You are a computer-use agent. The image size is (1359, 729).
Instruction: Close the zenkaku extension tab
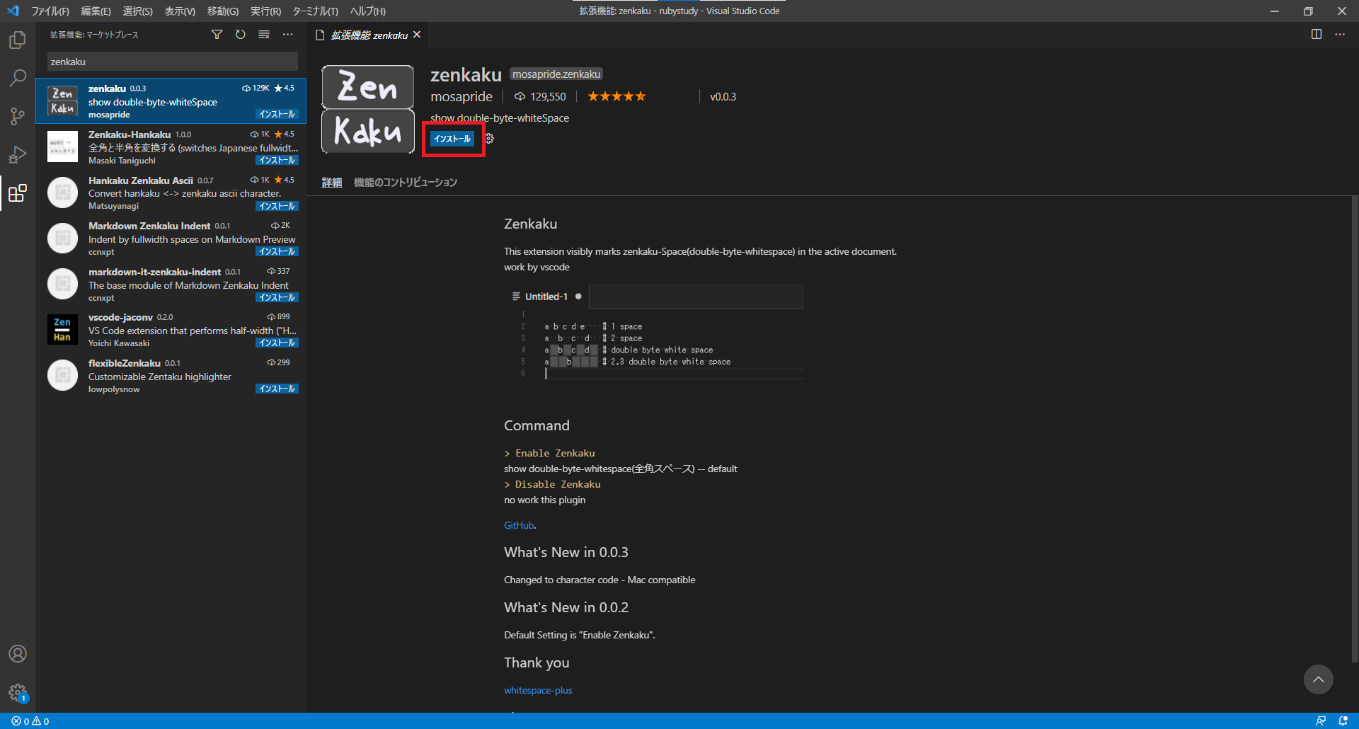coord(417,35)
